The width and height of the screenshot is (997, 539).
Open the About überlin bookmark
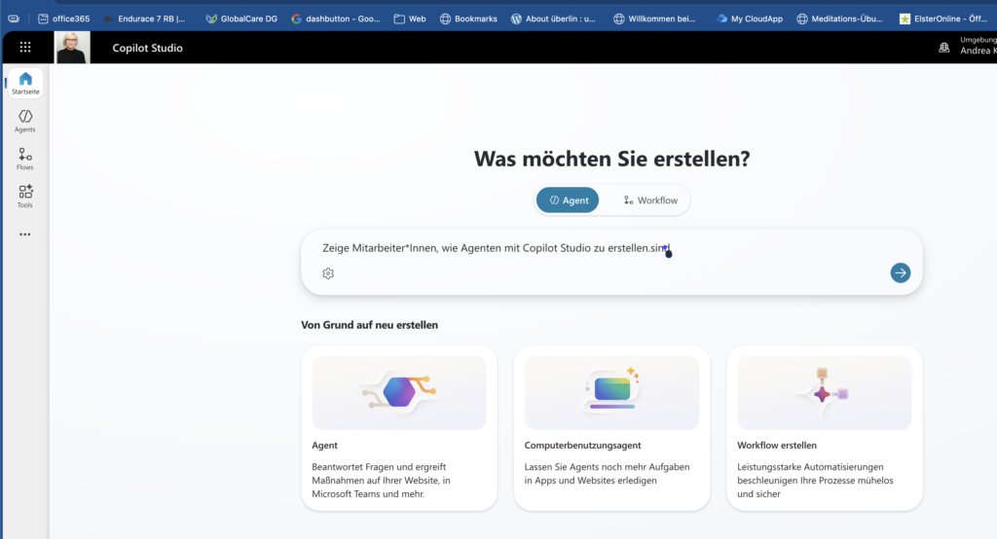coord(553,18)
